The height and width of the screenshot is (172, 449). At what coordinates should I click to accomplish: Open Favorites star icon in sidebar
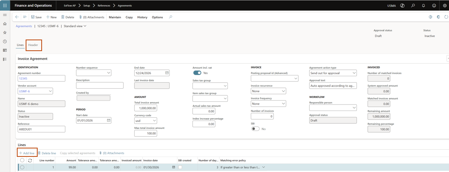[5, 33]
